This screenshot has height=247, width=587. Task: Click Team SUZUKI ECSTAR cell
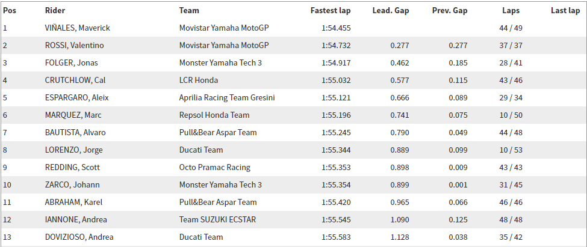pyautogui.click(x=217, y=219)
